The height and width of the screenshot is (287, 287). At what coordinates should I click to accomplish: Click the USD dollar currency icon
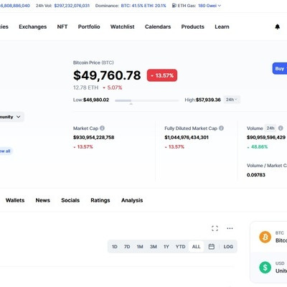(265, 268)
